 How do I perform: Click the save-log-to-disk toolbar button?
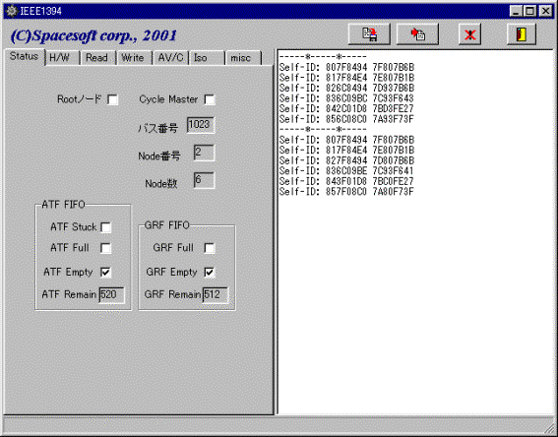369,34
